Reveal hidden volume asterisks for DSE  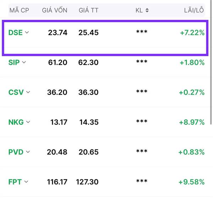pos(142,32)
